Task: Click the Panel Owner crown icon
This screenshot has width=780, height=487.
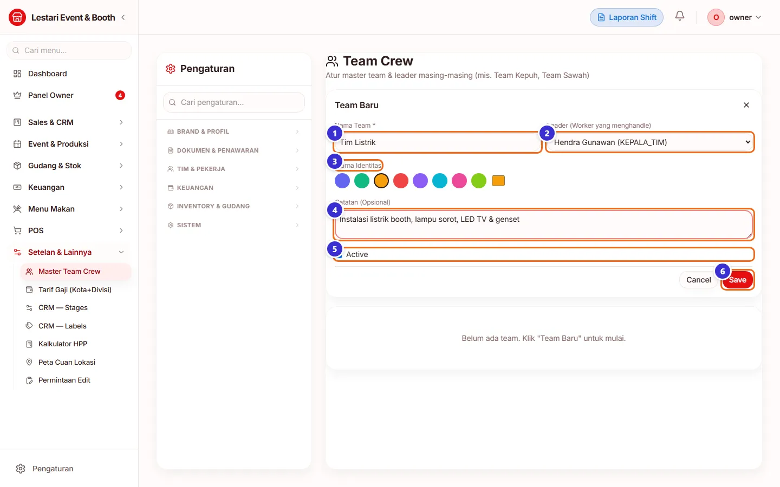Action: (17, 95)
